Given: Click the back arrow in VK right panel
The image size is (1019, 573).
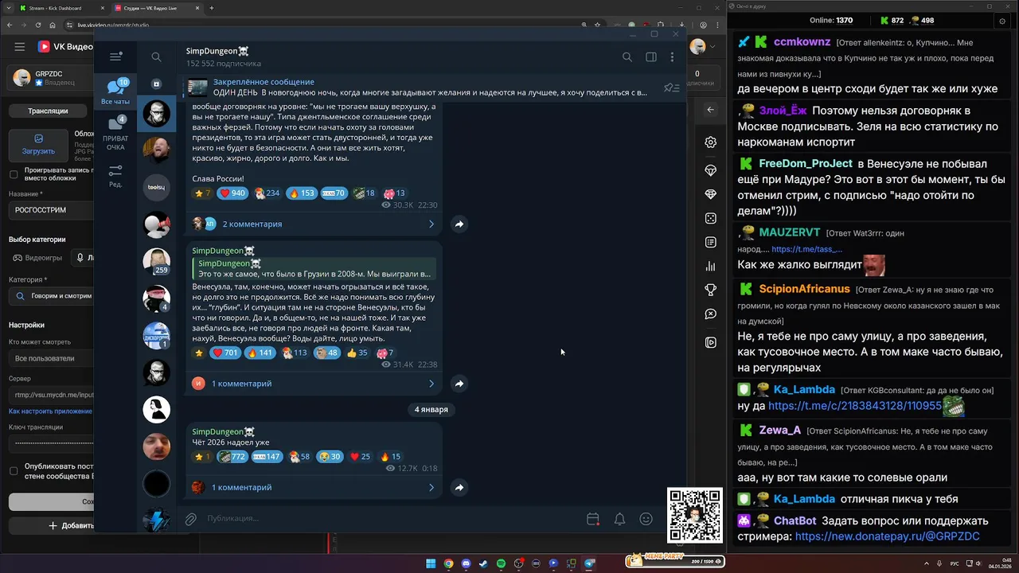Looking at the screenshot, I should (710, 110).
